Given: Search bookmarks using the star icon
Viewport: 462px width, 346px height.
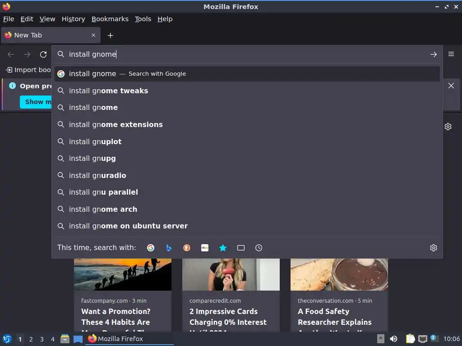Looking at the screenshot, I should [223, 248].
